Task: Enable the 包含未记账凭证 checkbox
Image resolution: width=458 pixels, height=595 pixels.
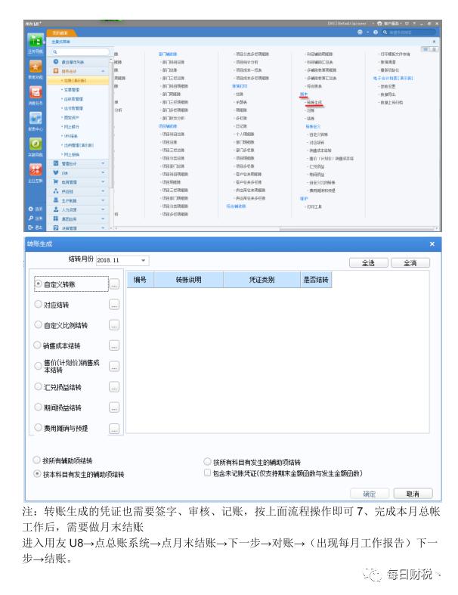Action: pyautogui.click(x=207, y=473)
